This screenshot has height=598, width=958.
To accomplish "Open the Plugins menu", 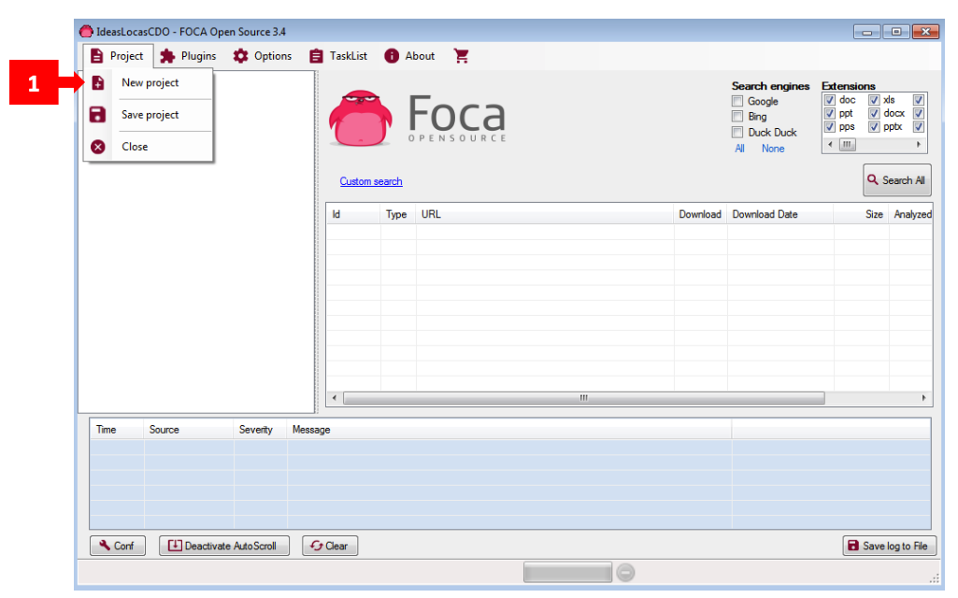I will (188, 56).
